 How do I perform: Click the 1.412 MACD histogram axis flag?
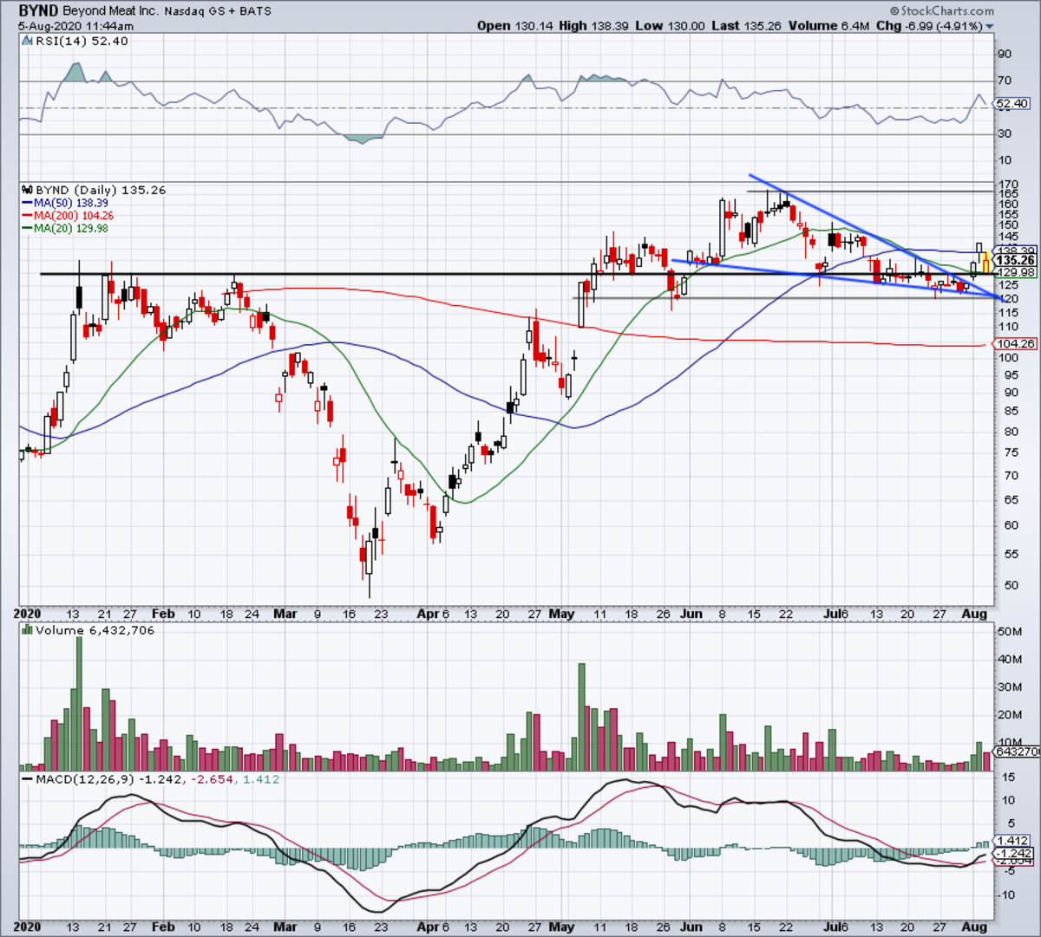tap(1012, 841)
